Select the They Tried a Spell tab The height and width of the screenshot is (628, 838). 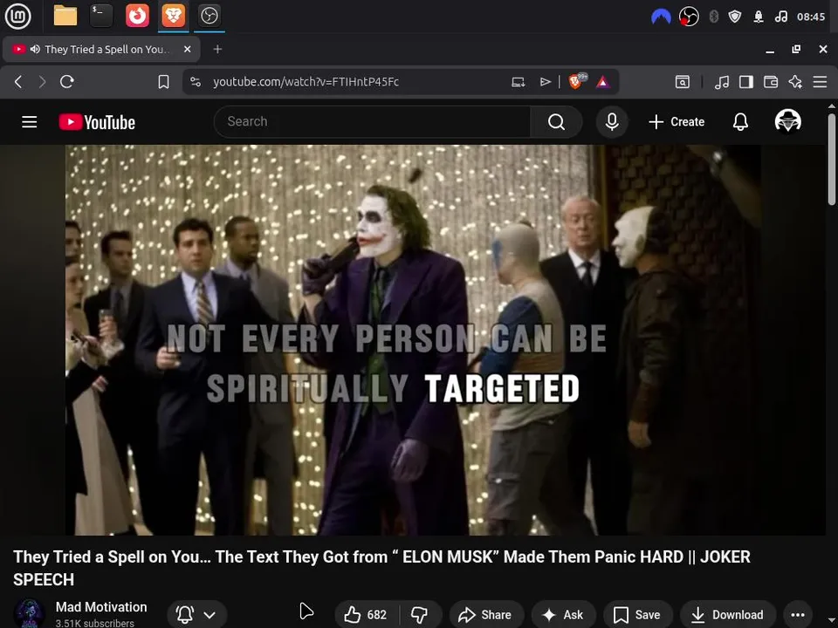[101, 49]
